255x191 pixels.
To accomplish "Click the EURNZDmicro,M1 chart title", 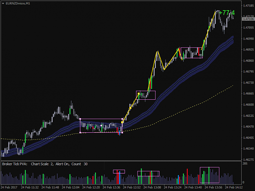I will 18,3.
